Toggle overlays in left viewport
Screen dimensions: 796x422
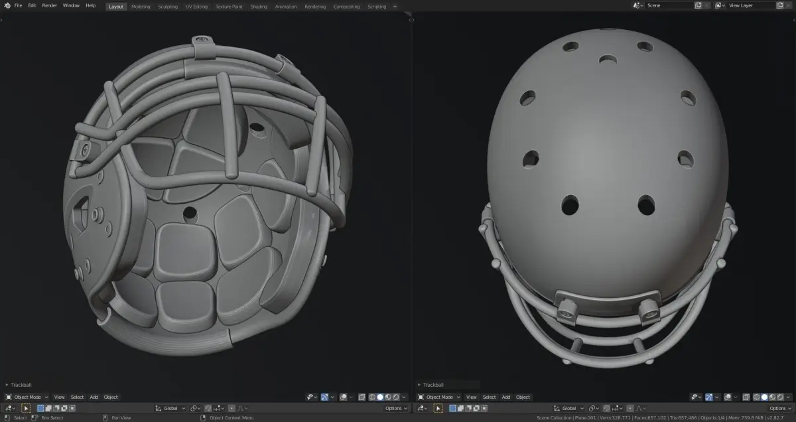[343, 397]
